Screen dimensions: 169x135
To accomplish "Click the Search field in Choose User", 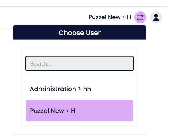I will pos(80,63).
